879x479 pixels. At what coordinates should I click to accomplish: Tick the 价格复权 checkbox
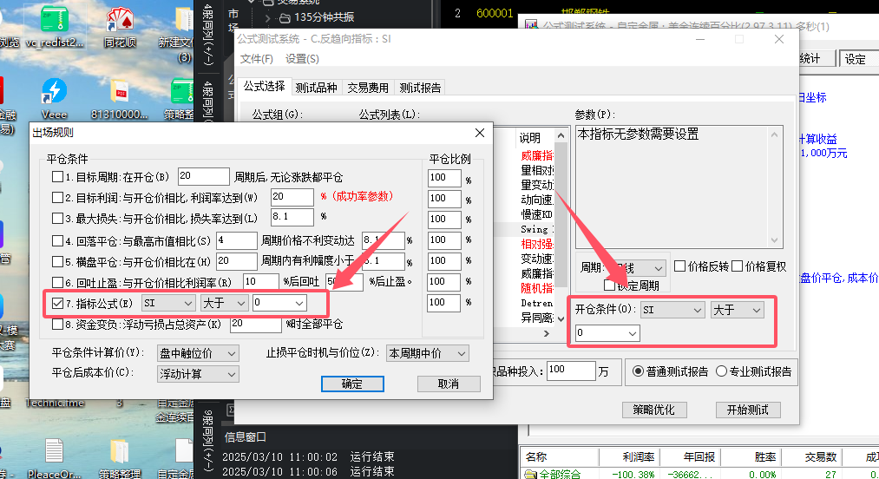click(738, 266)
